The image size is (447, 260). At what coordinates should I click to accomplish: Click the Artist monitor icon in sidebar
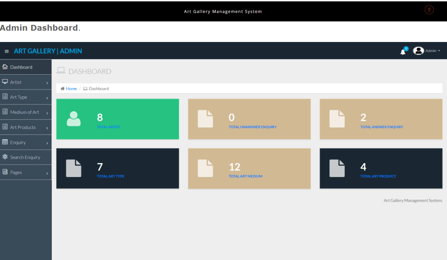(5, 81)
